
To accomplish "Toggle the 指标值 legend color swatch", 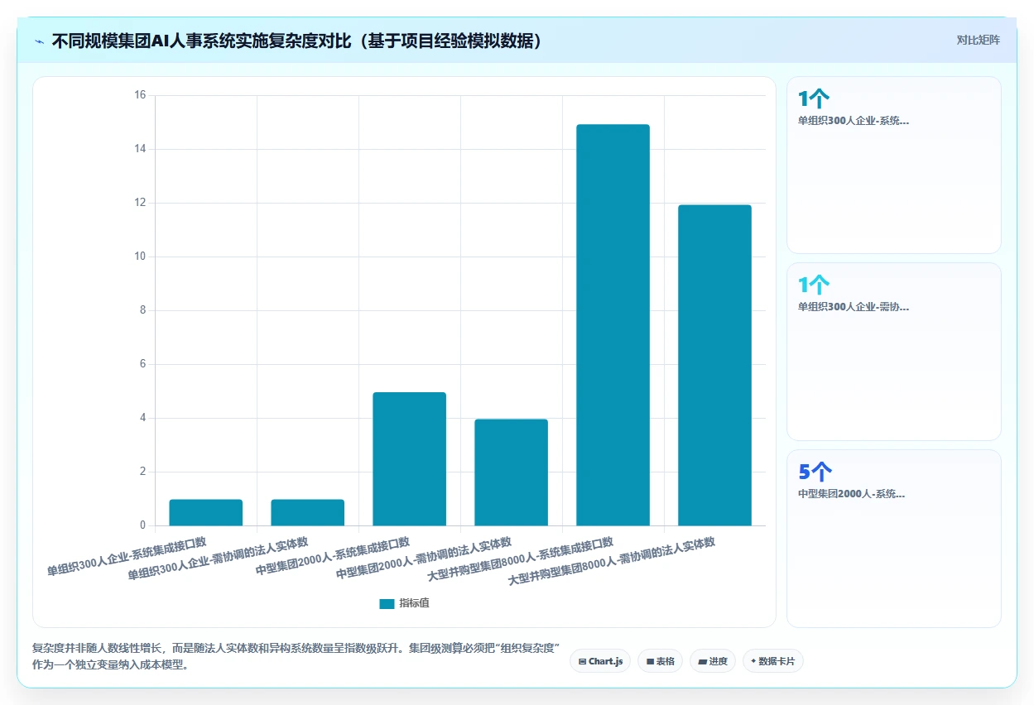I will click(x=387, y=603).
